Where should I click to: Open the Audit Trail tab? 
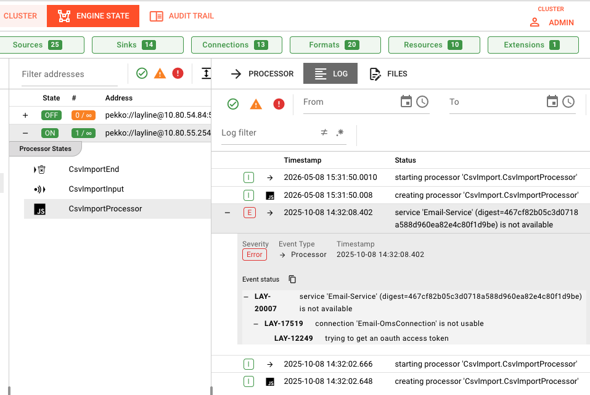pyautogui.click(x=182, y=16)
